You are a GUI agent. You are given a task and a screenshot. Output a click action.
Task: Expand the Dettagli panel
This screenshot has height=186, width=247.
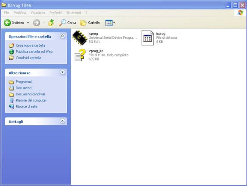click(x=62, y=121)
